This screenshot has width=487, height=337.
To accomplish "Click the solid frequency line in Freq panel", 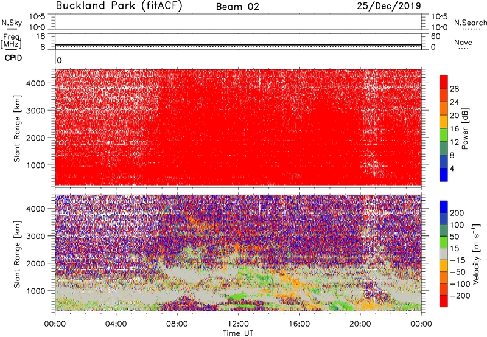I will point(238,45).
